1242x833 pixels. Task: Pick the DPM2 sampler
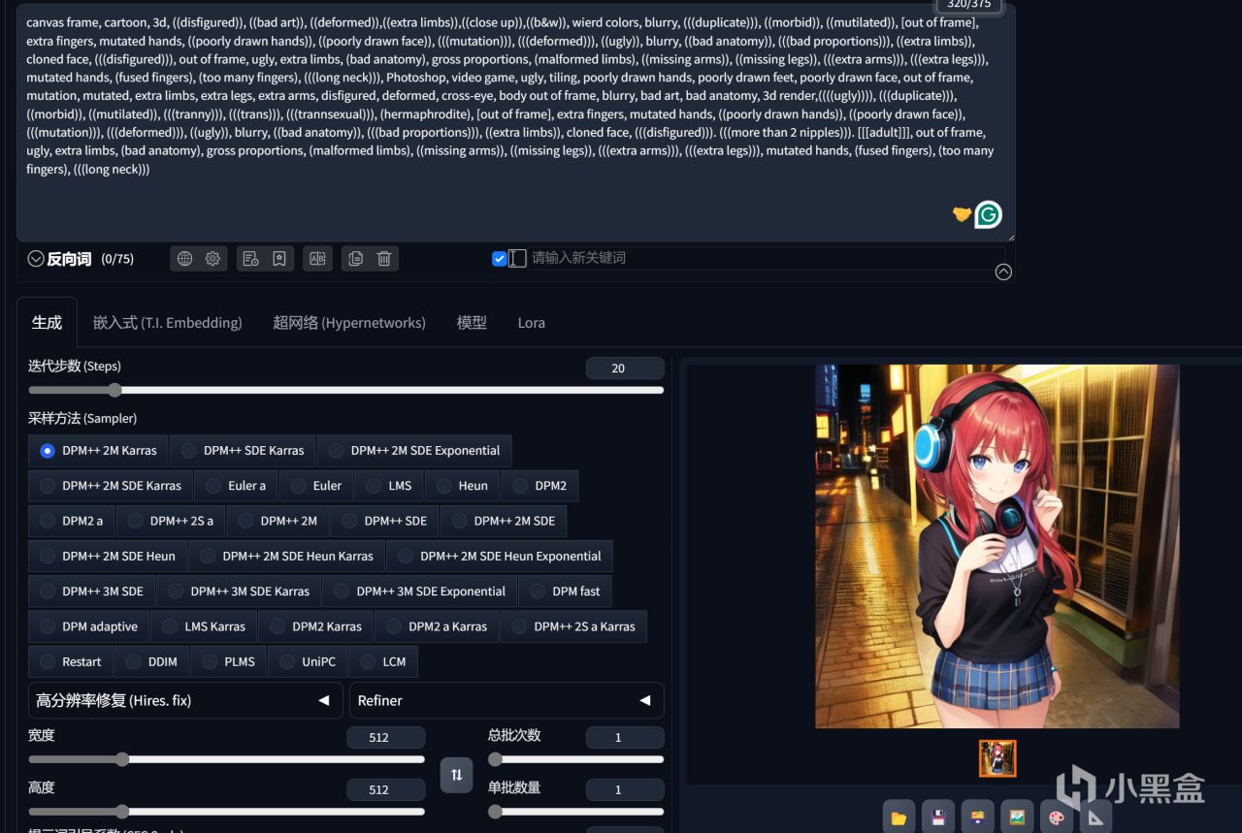click(539, 486)
